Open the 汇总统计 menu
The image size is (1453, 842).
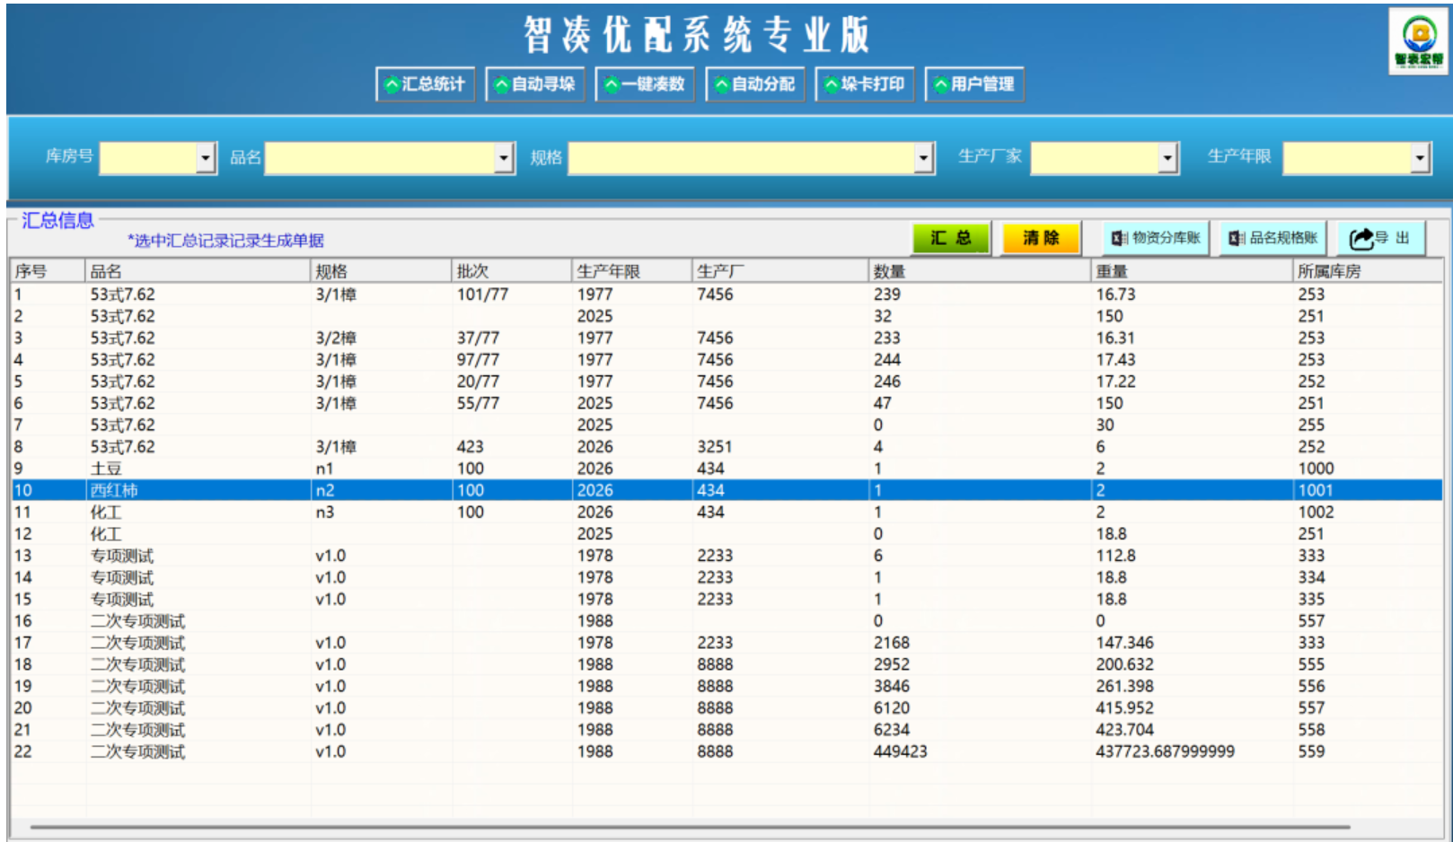(425, 84)
